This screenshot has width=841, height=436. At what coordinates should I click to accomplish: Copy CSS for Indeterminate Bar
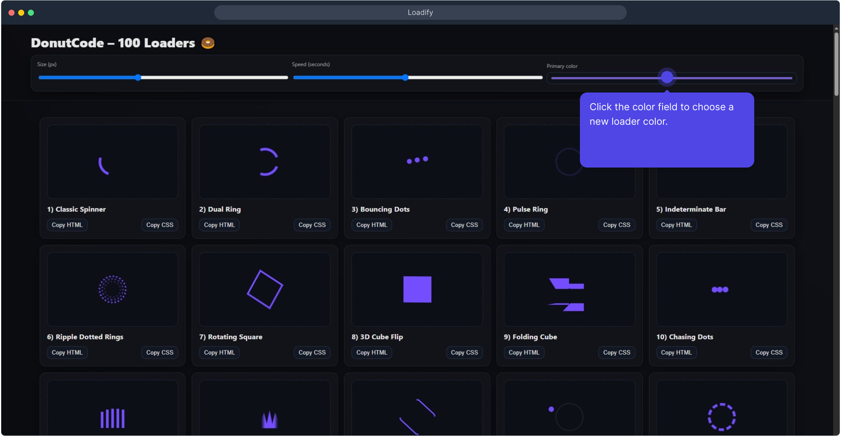769,225
